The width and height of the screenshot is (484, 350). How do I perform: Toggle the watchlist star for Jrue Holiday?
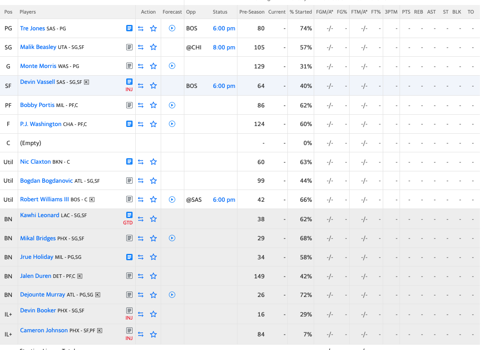153,257
